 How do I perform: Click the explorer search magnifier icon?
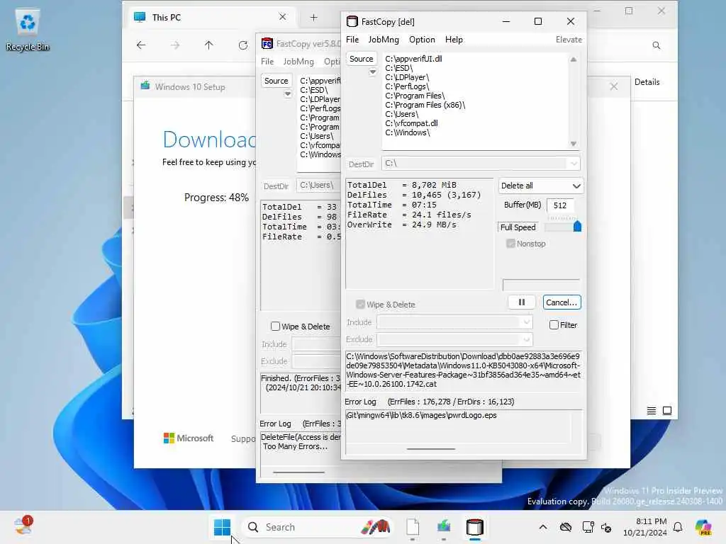point(656,45)
